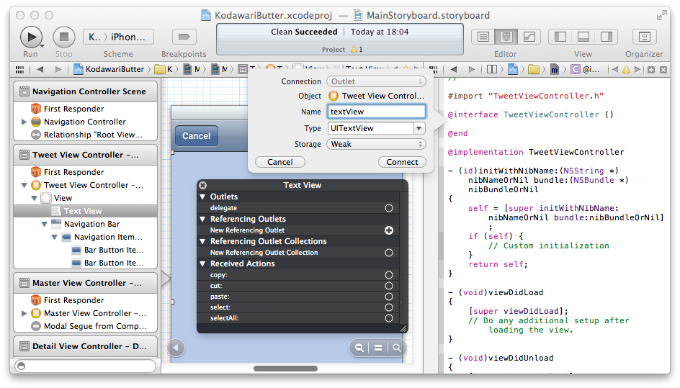Expand Navigation Controller in the outline
This screenshot has width=680, height=388.
point(24,122)
